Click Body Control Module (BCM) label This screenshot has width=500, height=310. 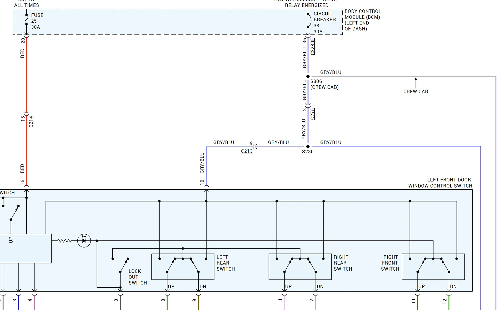coord(363,20)
